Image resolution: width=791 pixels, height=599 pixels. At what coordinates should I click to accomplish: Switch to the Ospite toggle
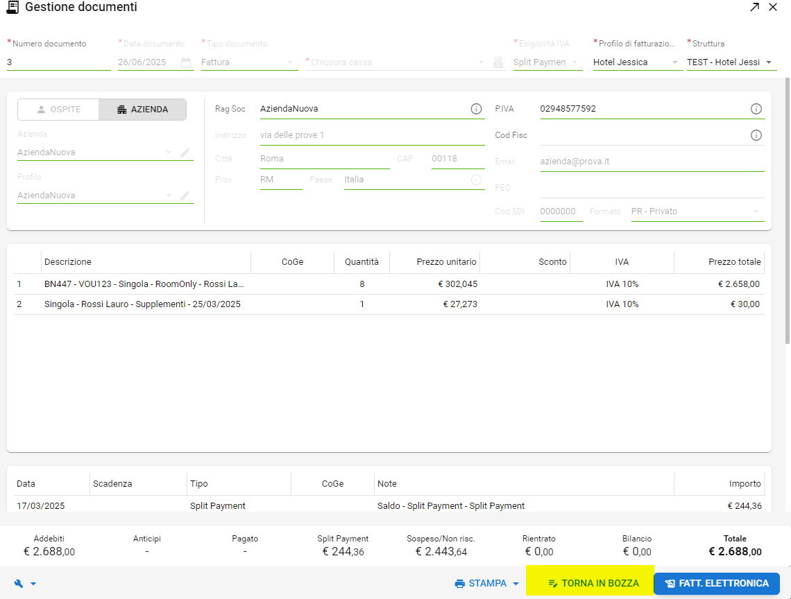[x=58, y=110]
